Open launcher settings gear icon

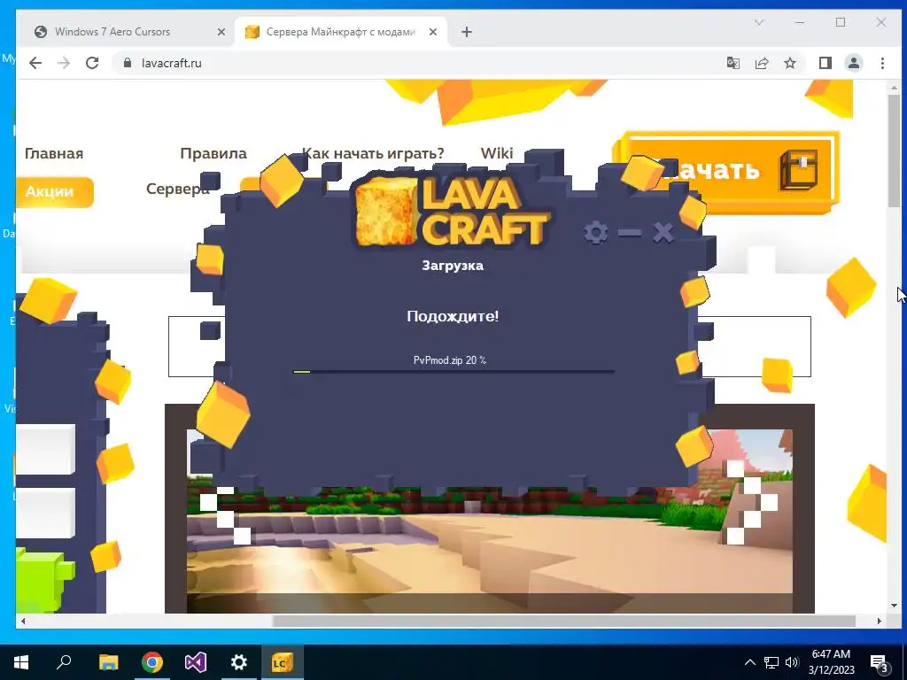click(596, 233)
